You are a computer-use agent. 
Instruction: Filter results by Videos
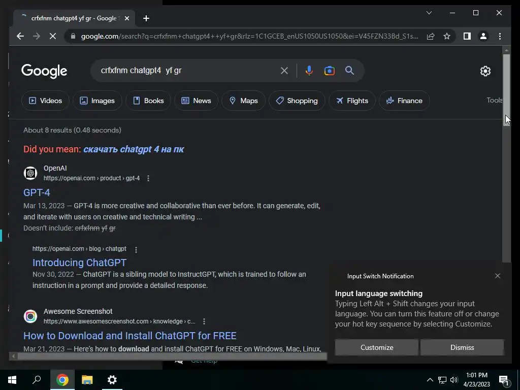tap(45, 101)
